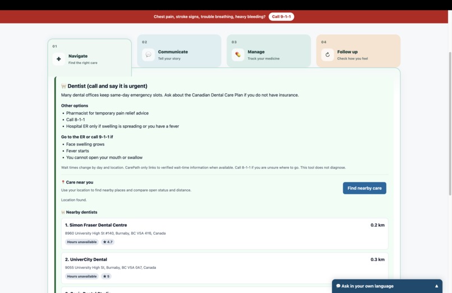Click the Pharmacist for temporary pain relief advice item

(x=107, y=113)
